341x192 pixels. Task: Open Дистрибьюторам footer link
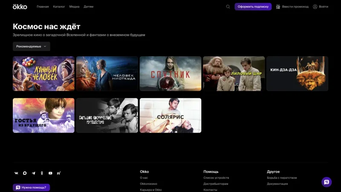216,184
